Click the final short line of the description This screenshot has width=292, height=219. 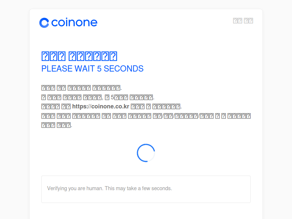tap(57, 125)
